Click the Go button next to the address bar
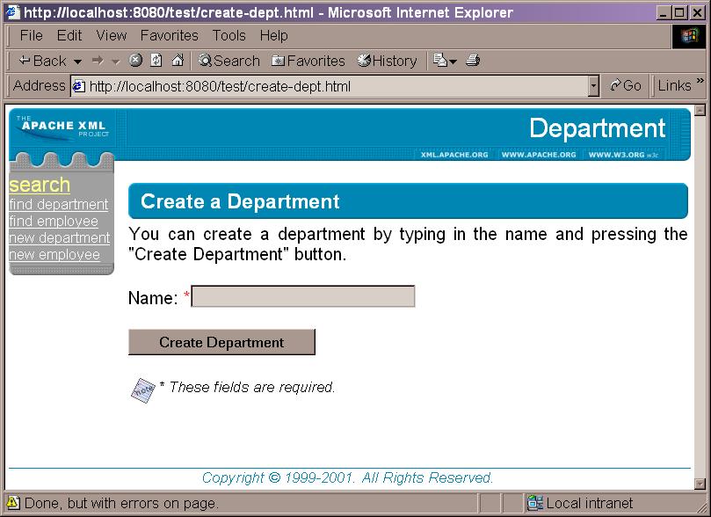 625,85
